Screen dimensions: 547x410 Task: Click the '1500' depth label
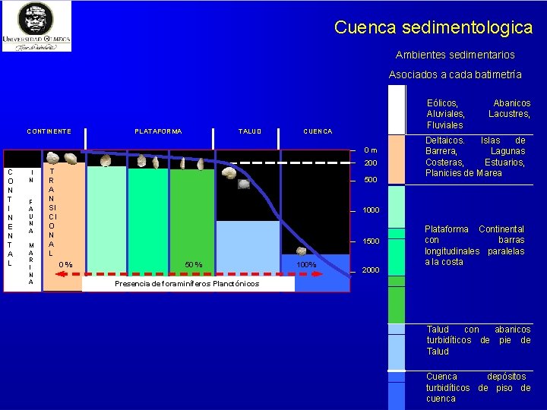[x=371, y=241]
